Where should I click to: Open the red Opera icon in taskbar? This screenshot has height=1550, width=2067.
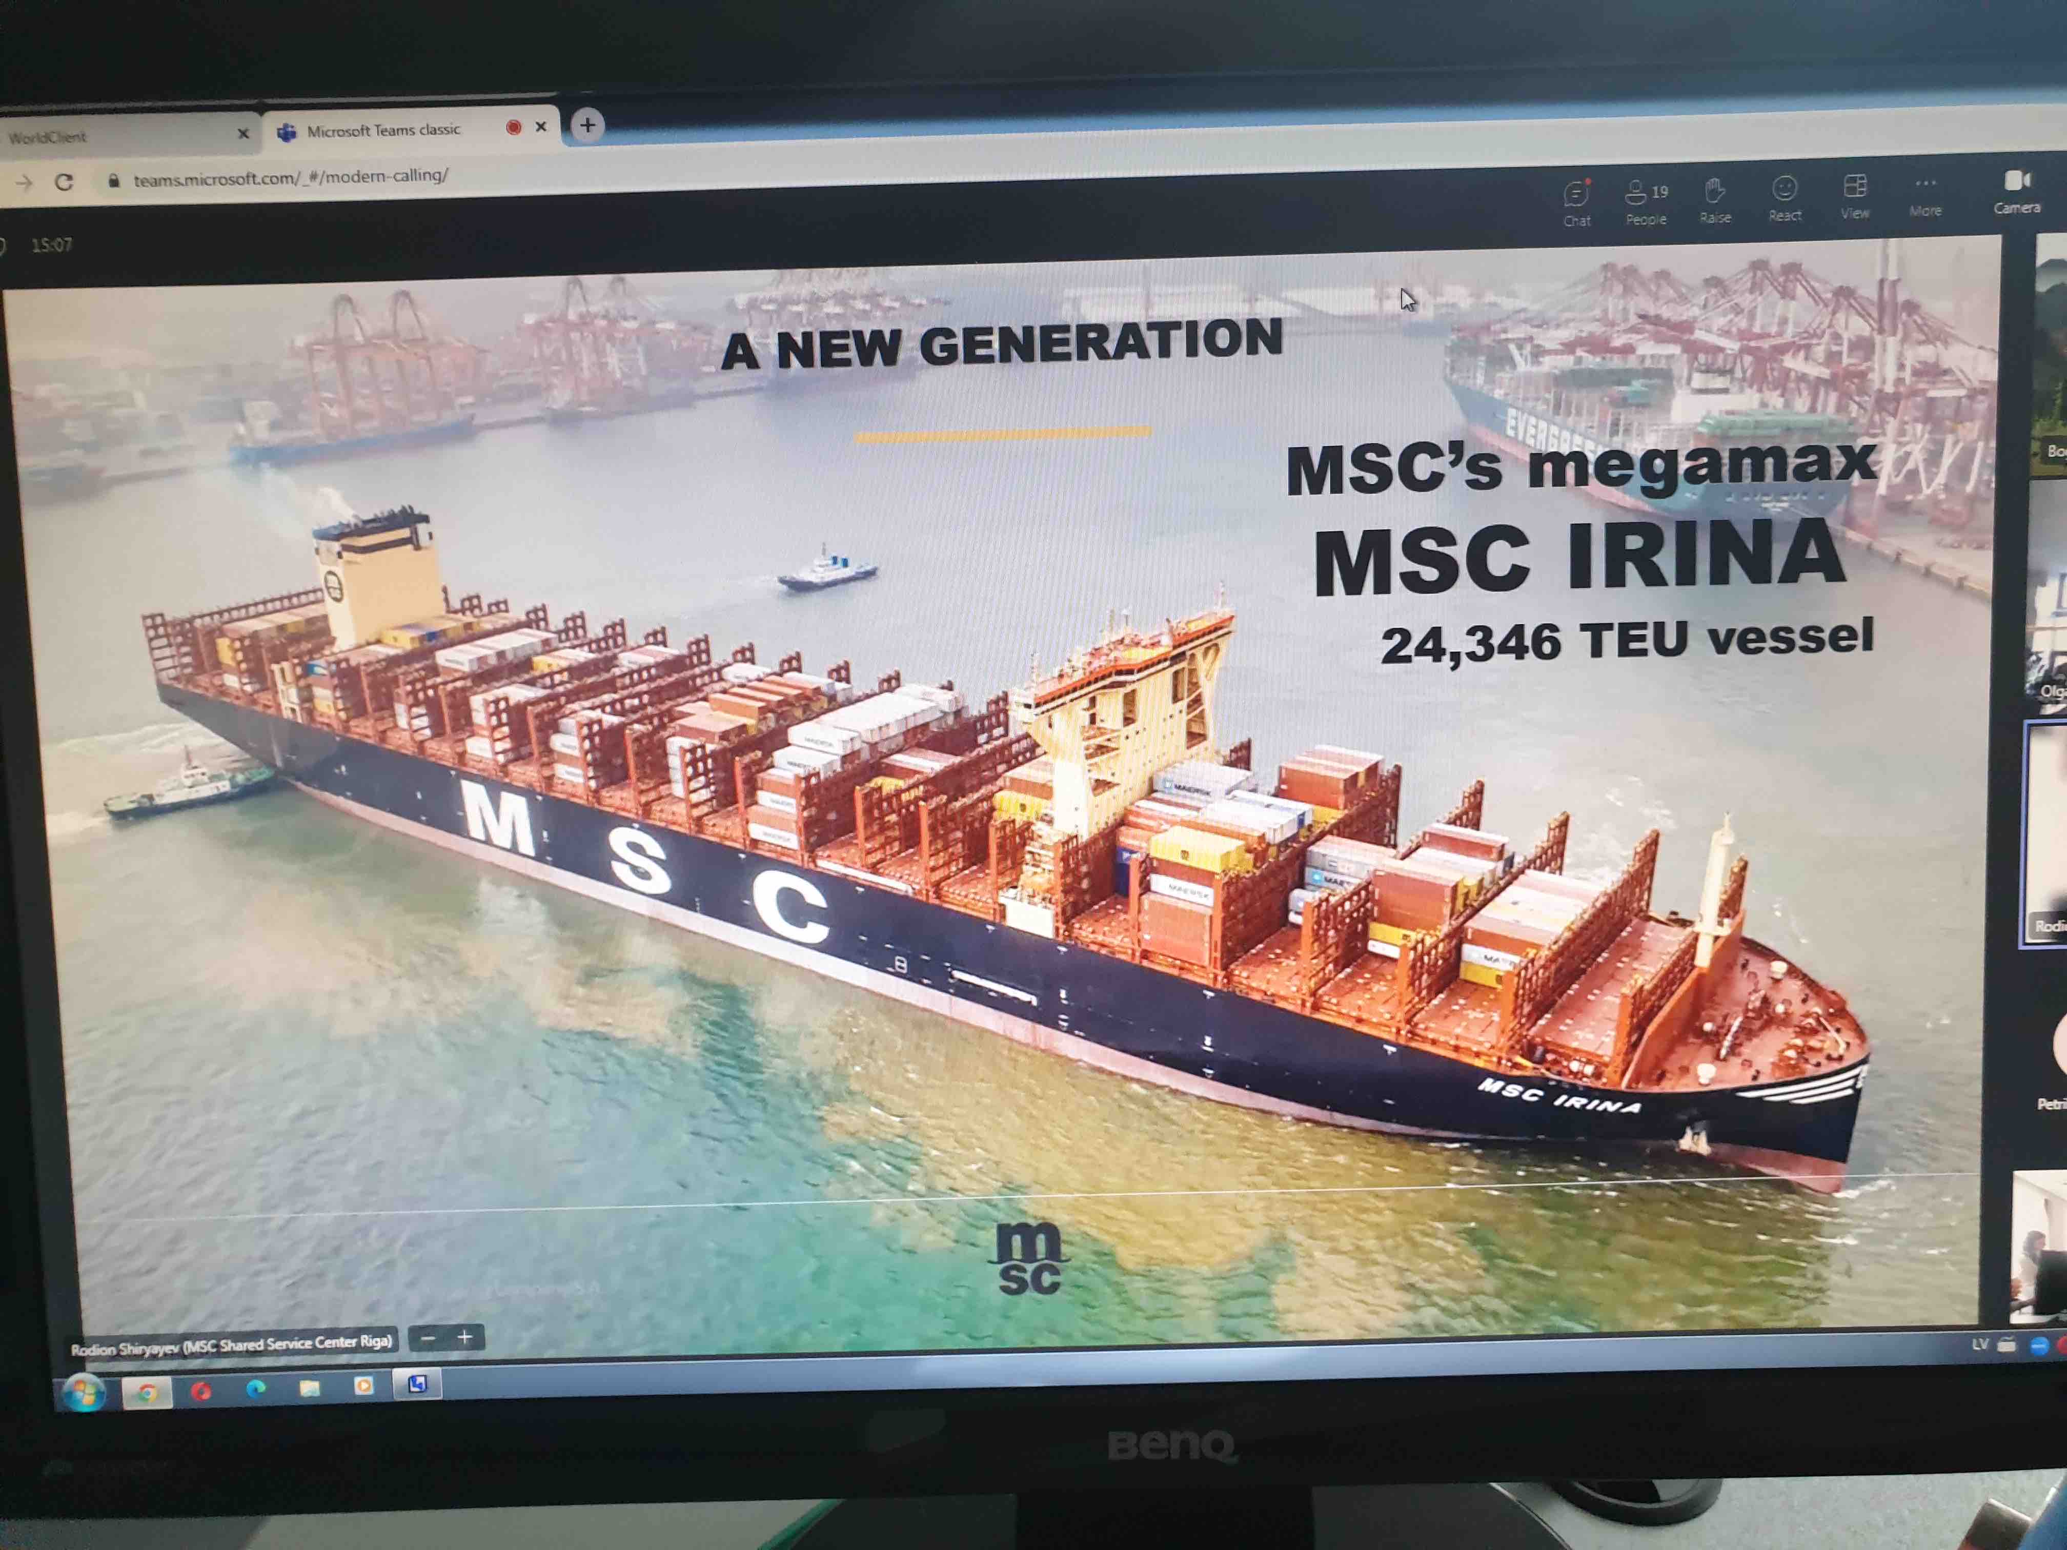(x=200, y=1391)
